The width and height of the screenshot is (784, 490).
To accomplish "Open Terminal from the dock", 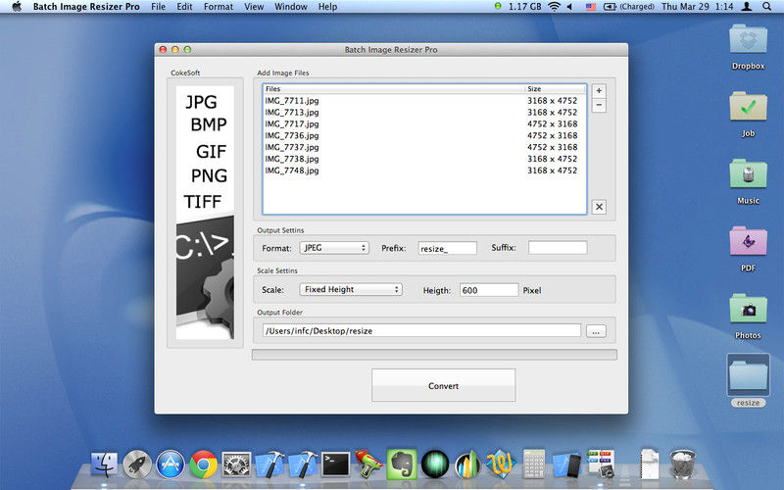I will pos(335,465).
